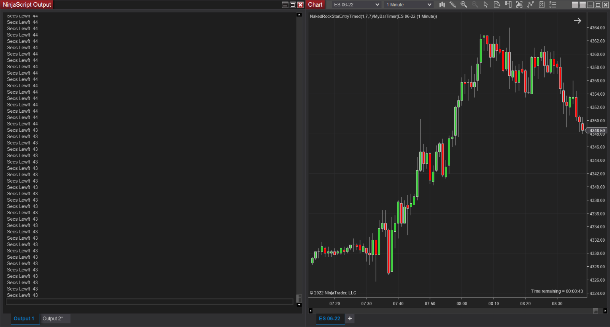
Task: Jump to latest bar with the right arrow
Action: 578,21
